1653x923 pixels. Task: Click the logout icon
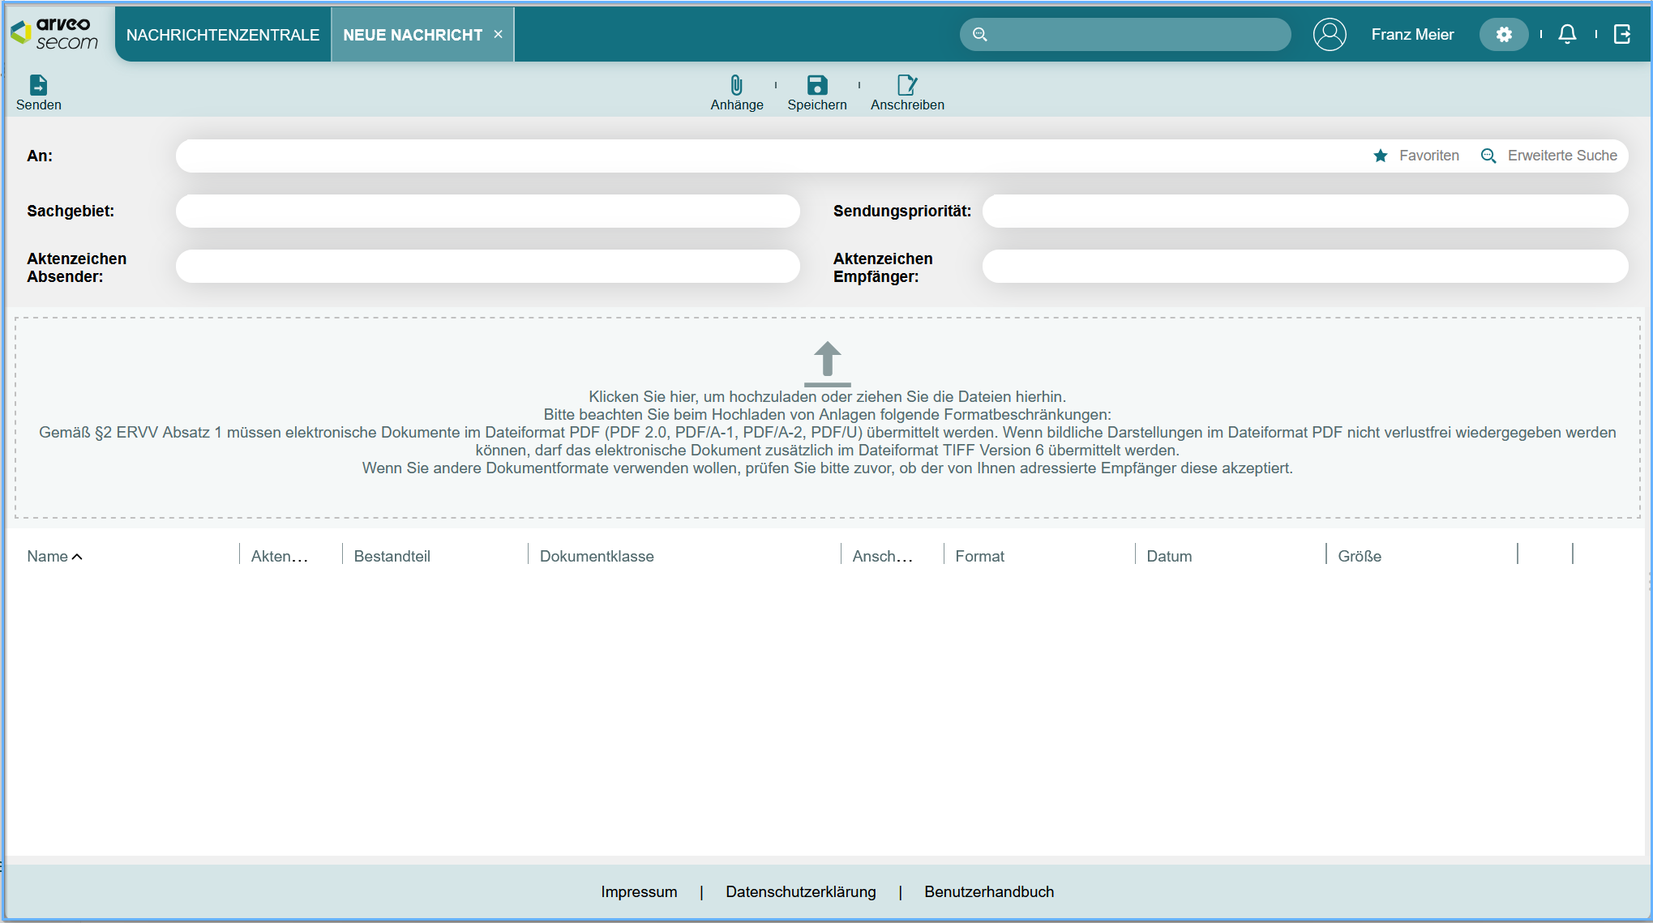(1622, 34)
